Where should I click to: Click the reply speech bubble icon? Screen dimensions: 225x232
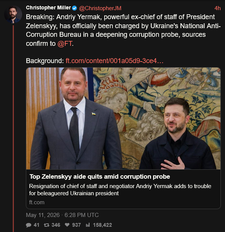click(28, 225)
